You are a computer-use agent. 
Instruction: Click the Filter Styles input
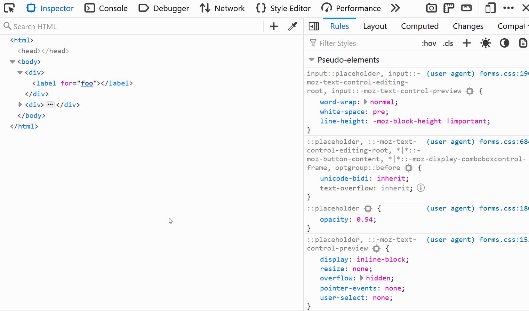point(362,43)
